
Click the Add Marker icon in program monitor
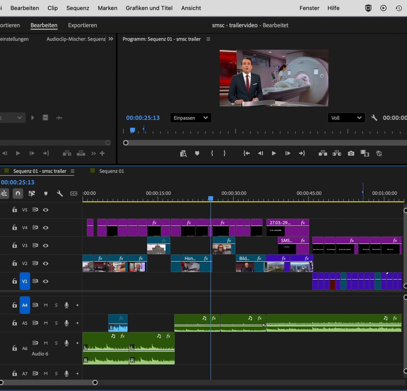click(197, 153)
